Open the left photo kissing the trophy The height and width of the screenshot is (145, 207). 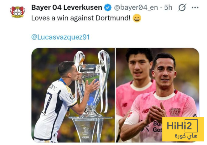click(x=73, y=95)
